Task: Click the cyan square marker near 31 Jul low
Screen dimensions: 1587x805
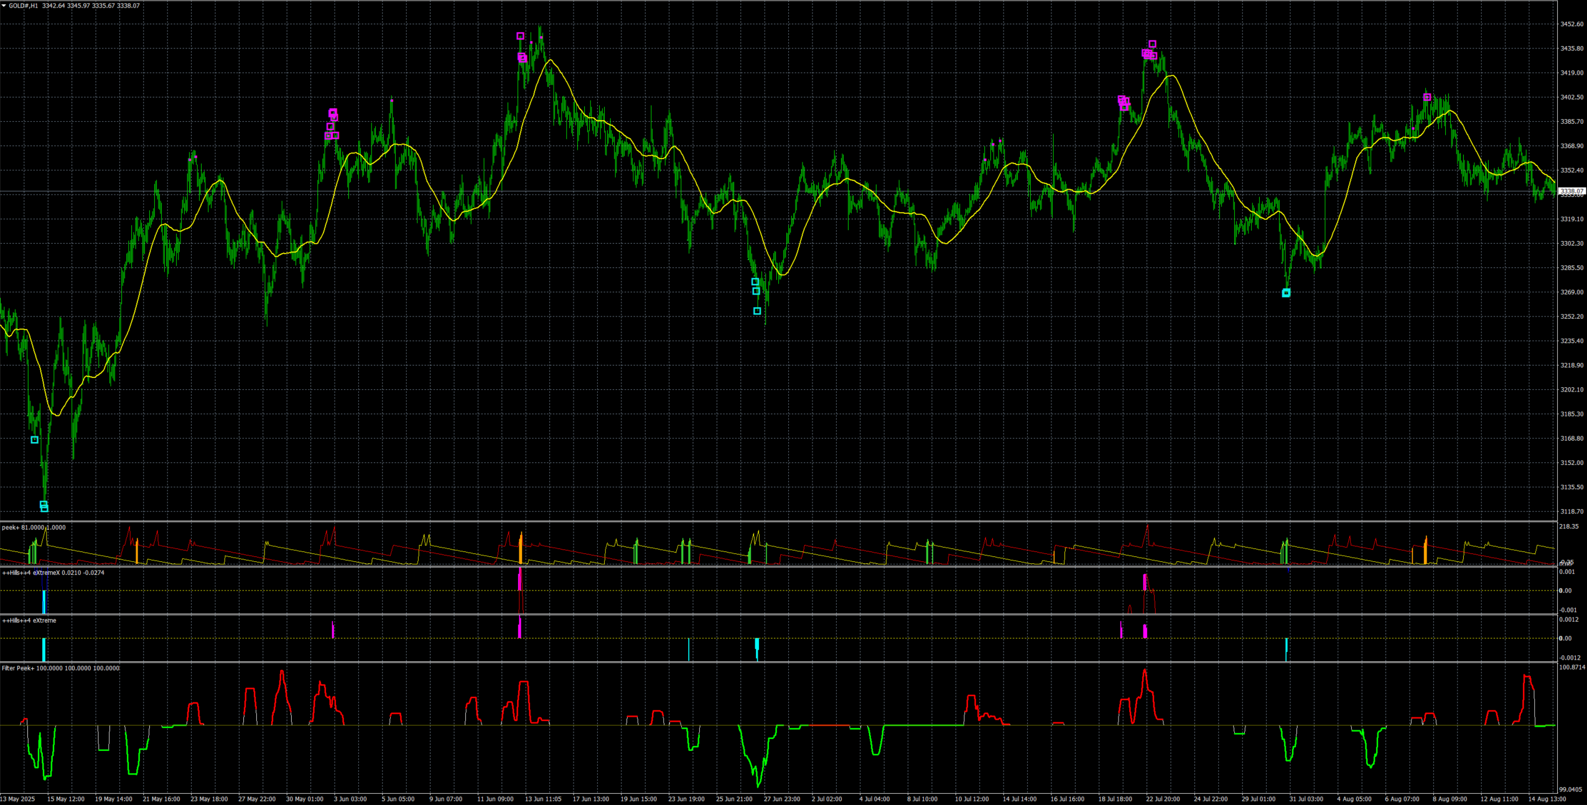Action: tap(1286, 293)
